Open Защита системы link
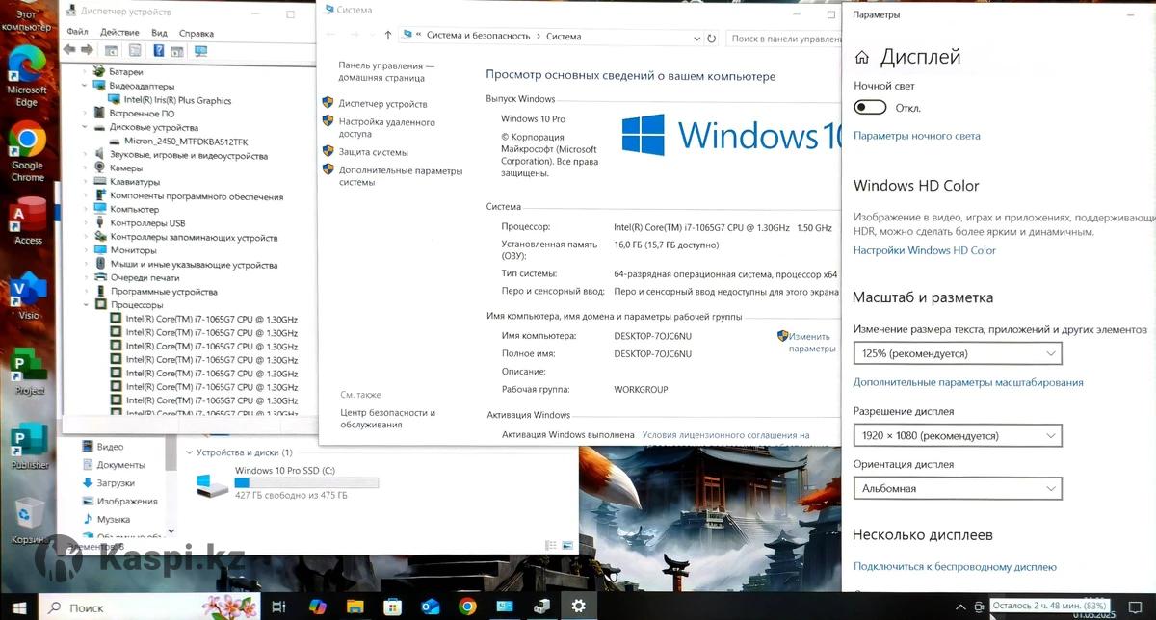Image resolution: width=1156 pixels, height=620 pixels. [373, 152]
